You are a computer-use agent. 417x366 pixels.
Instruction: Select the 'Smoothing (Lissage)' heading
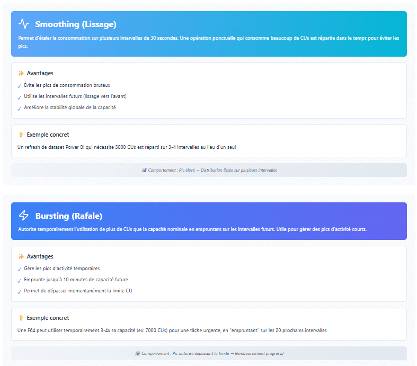point(75,24)
